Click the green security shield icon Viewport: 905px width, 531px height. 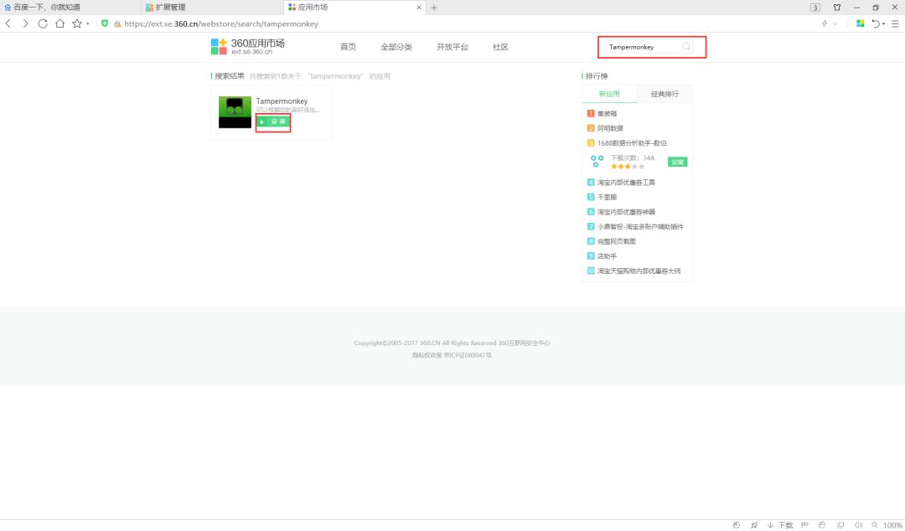point(105,23)
